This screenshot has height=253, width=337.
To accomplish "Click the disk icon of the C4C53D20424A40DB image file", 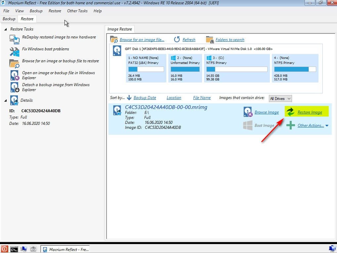I will click(x=117, y=110).
